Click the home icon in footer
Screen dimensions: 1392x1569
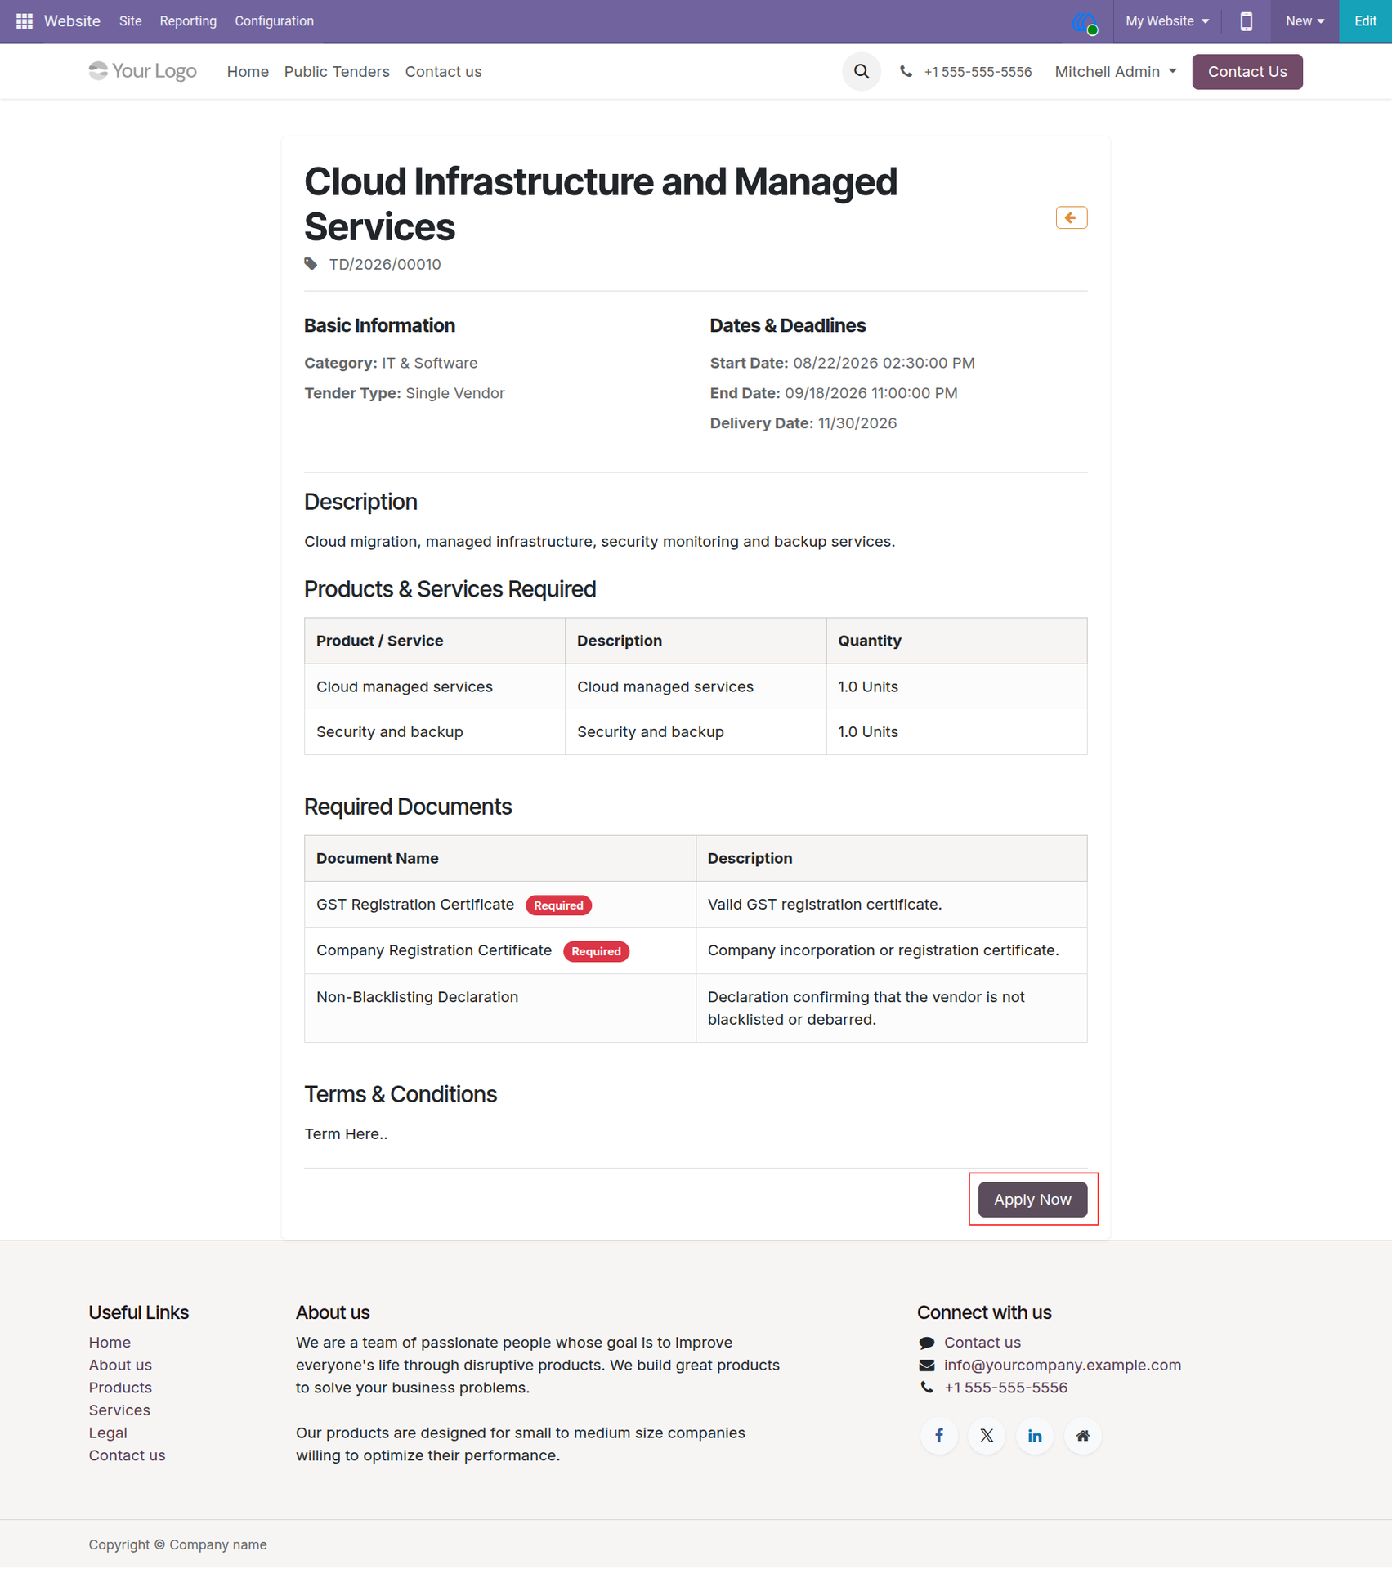coord(1082,1436)
